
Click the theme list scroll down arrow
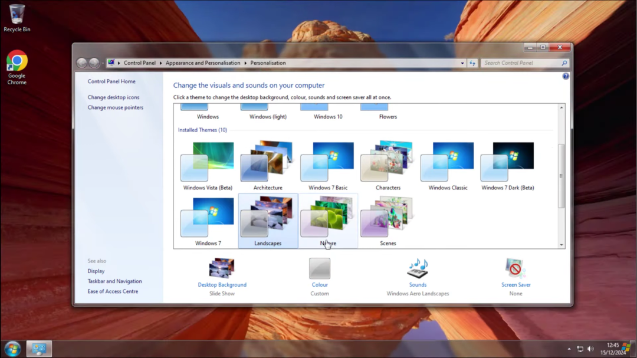(x=561, y=244)
